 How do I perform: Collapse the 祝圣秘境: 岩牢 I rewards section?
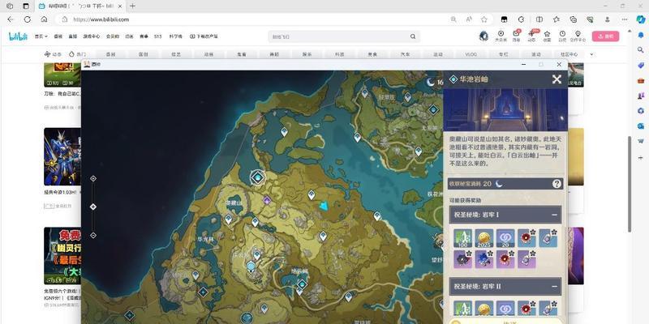pyautogui.click(x=554, y=215)
